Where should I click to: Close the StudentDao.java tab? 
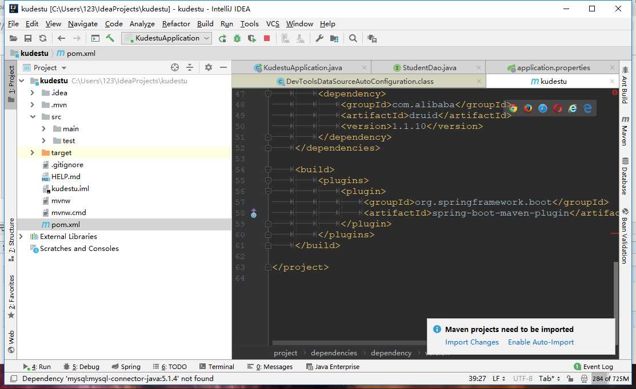(x=479, y=68)
